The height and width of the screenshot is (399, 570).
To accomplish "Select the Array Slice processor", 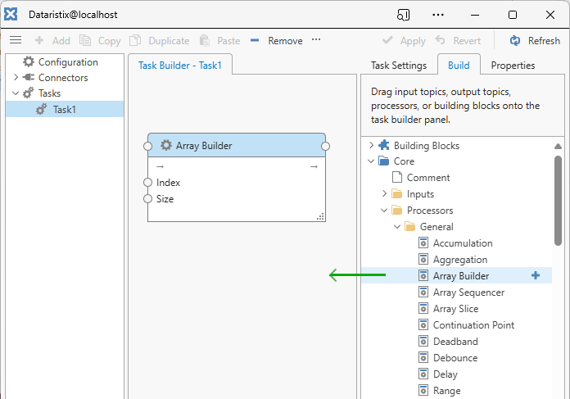I will [x=455, y=309].
